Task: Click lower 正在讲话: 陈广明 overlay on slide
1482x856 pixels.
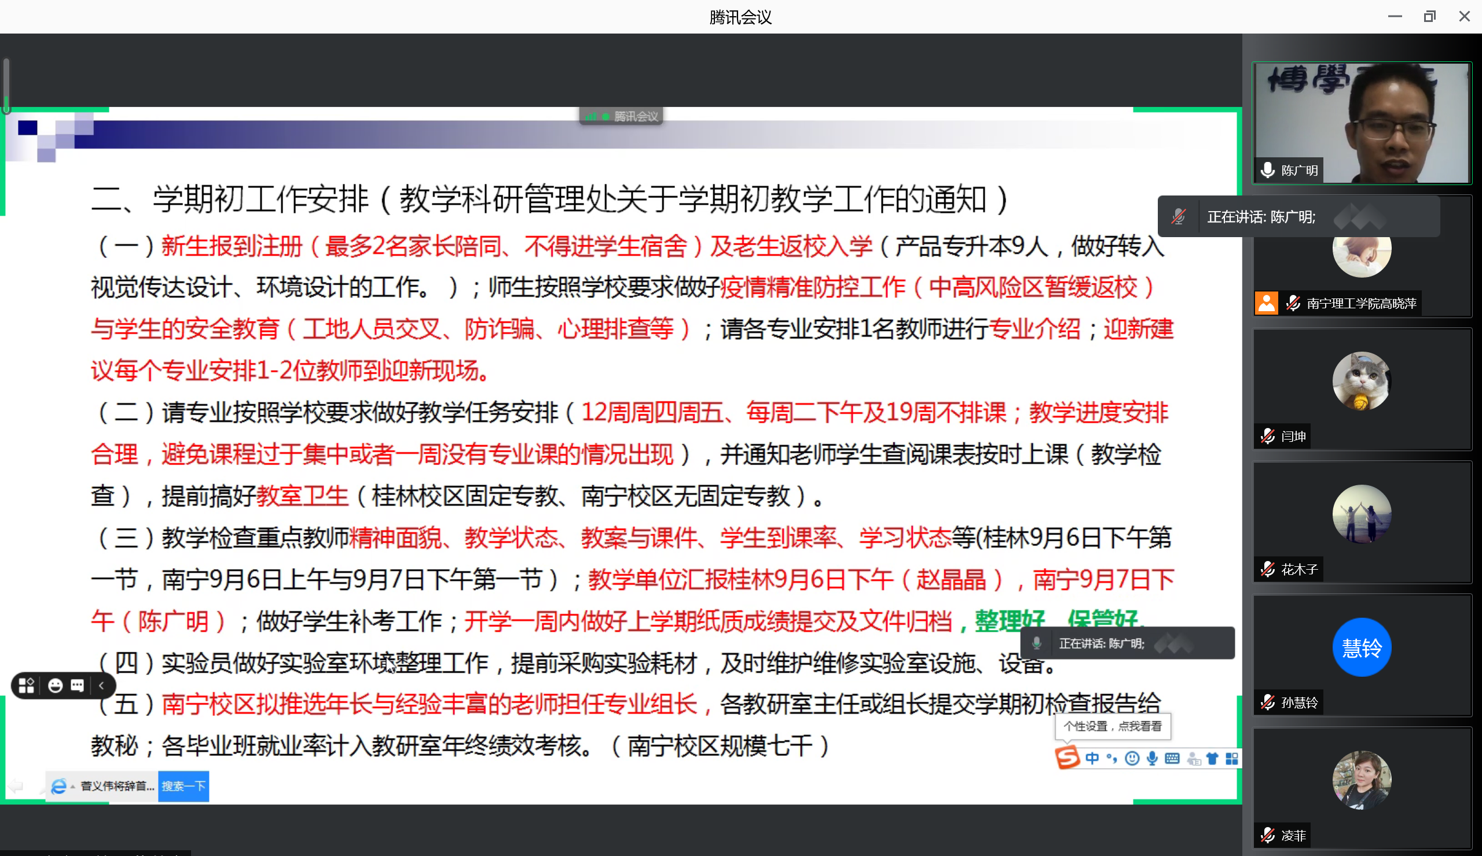Action: (1127, 643)
